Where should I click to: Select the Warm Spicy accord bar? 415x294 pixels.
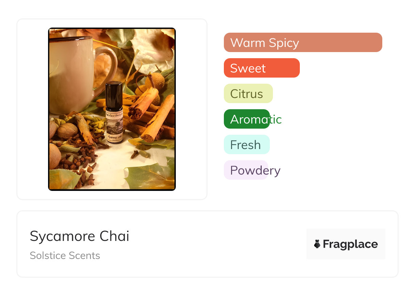click(x=303, y=43)
